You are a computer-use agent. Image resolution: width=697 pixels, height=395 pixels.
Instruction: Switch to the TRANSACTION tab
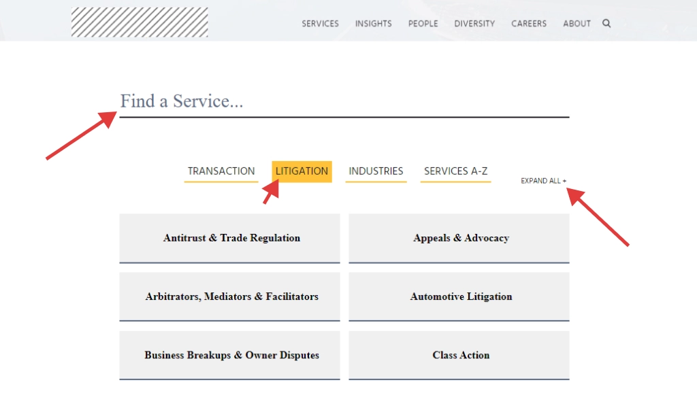pyautogui.click(x=221, y=171)
